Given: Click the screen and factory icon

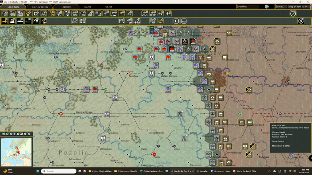Looking at the screenshot, I should pyautogui.click(x=83, y=13).
